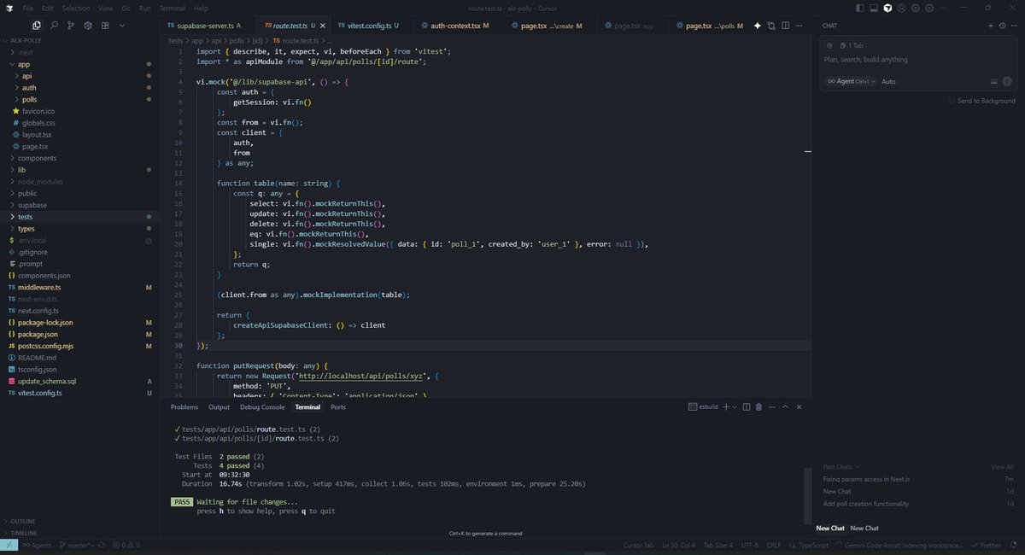
Task: Open the chat panel more options ellipsis
Action: tap(1014, 26)
